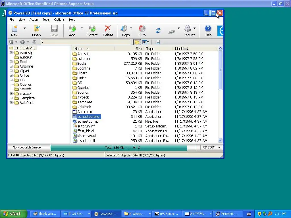
Task: Open the Add dropdown arrow
Action: coord(82,28)
